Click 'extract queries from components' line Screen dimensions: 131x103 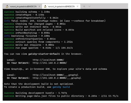pyautogui.click(x=38, y=42)
